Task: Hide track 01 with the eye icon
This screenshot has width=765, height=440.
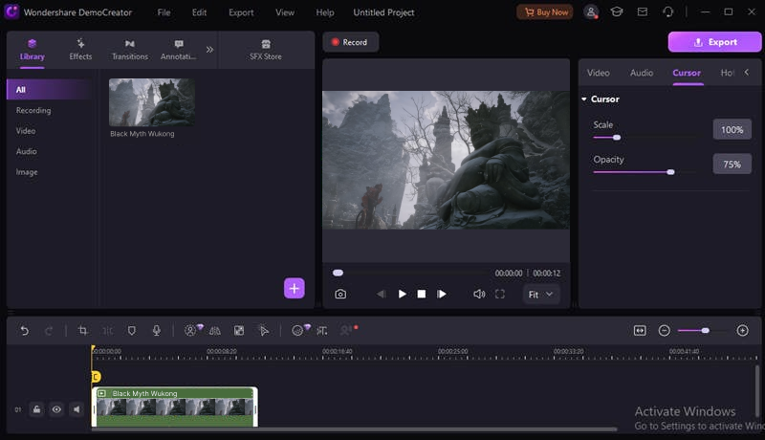Action: point(56,409)
